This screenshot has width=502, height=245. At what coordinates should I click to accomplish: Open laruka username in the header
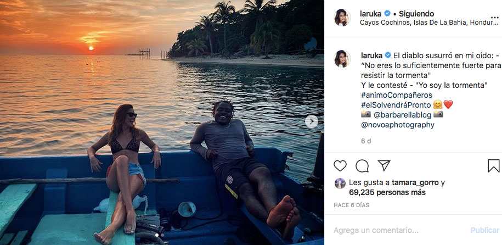(371, 13)
